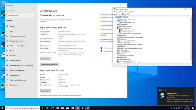Open the Discord notification from Hydra
196x110 pixels.
click(x=176, y=96)
